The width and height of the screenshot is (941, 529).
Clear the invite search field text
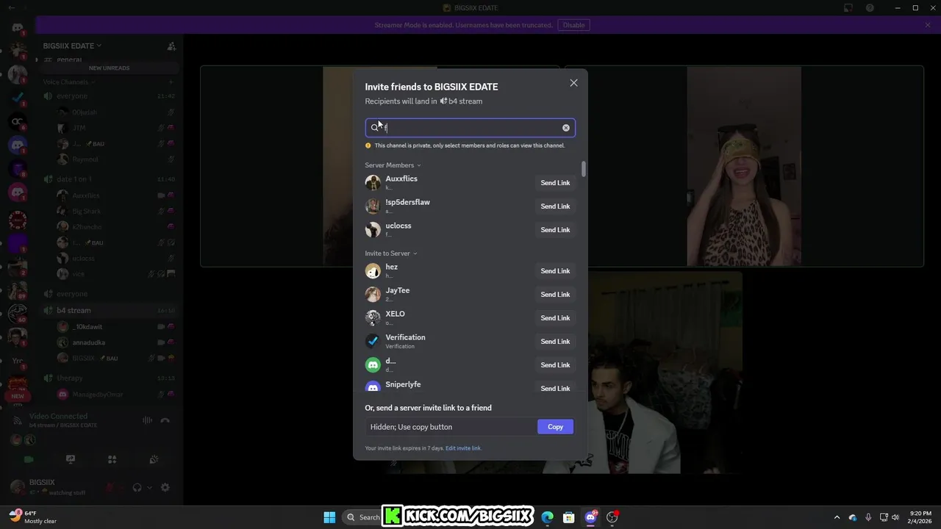[566, 128]
